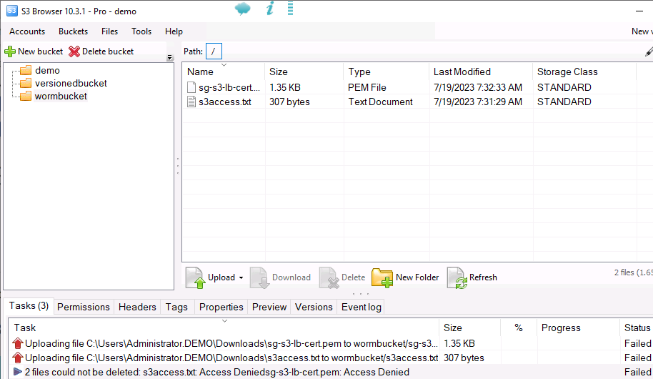
Task: Click the s3access.txt document icon
Action: [x=191, y=102]
